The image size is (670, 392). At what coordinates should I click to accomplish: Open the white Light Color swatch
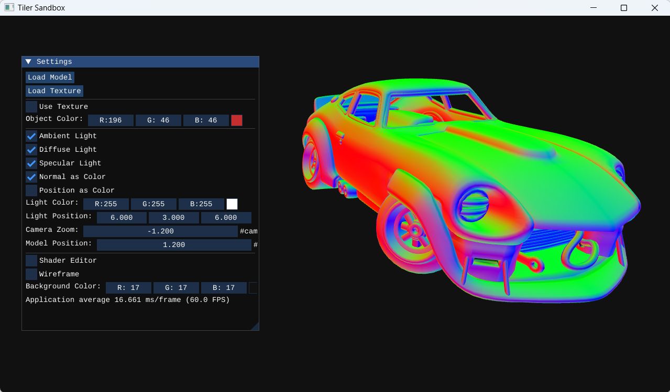point(232,204)
